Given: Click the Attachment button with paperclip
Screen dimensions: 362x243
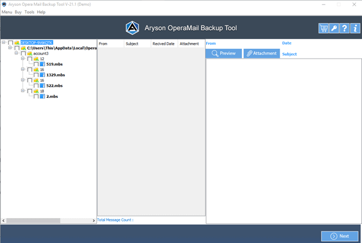Looking at the screenshot, I should [x=262, y=53].
